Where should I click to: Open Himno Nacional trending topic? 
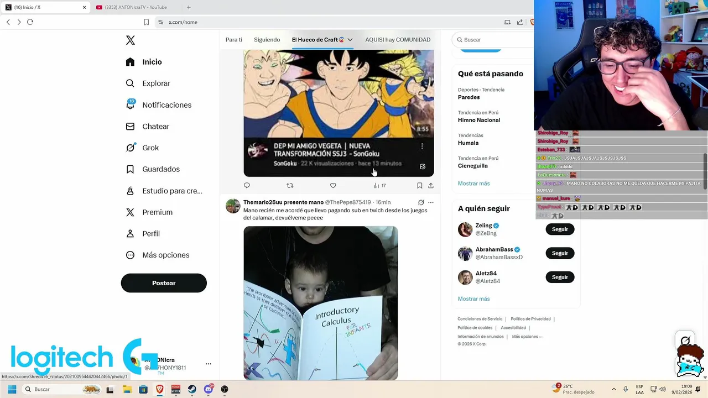(x=479, y=120)
